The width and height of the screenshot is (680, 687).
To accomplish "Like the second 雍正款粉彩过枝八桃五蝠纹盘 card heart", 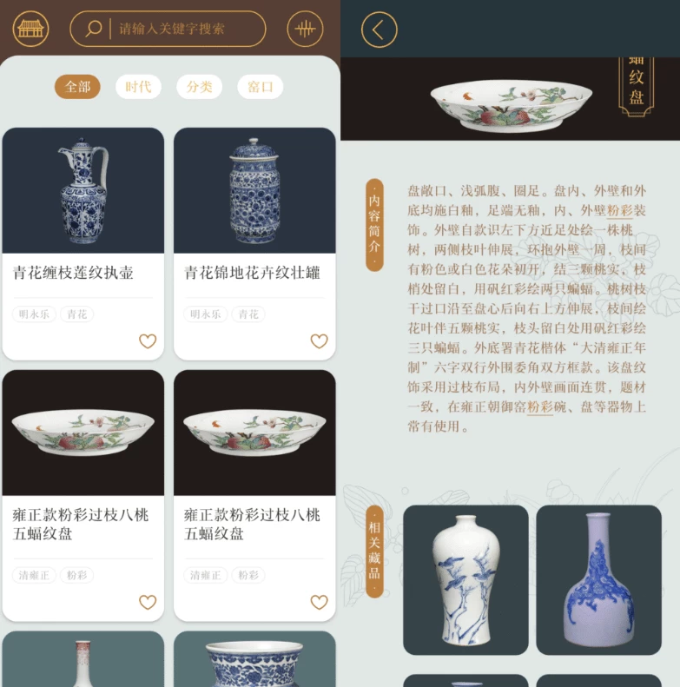I will [x=319, y=602].
